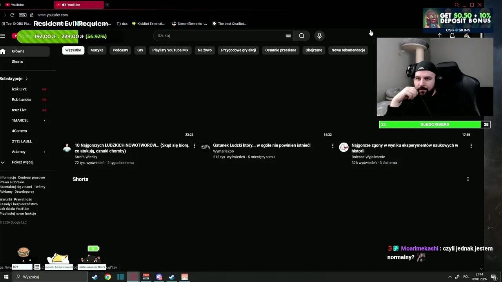Select the Wszystko filter chip
This screenshot has width=502, height=282.
[x=73, y=50]
